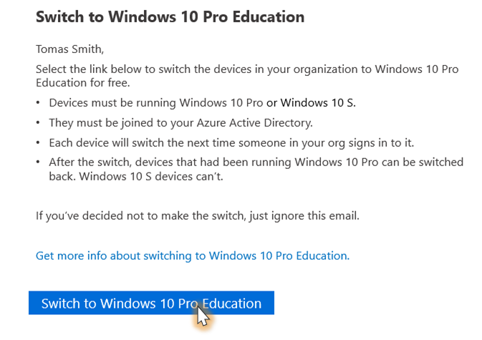Click the bold Switch to Windows 10 Pro Education heading
Image resolution: width=482 pixels, height=340 pixels.
coord(170,16)
